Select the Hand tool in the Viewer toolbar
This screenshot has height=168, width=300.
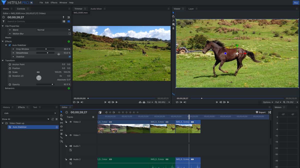click(x=173, y=16)
